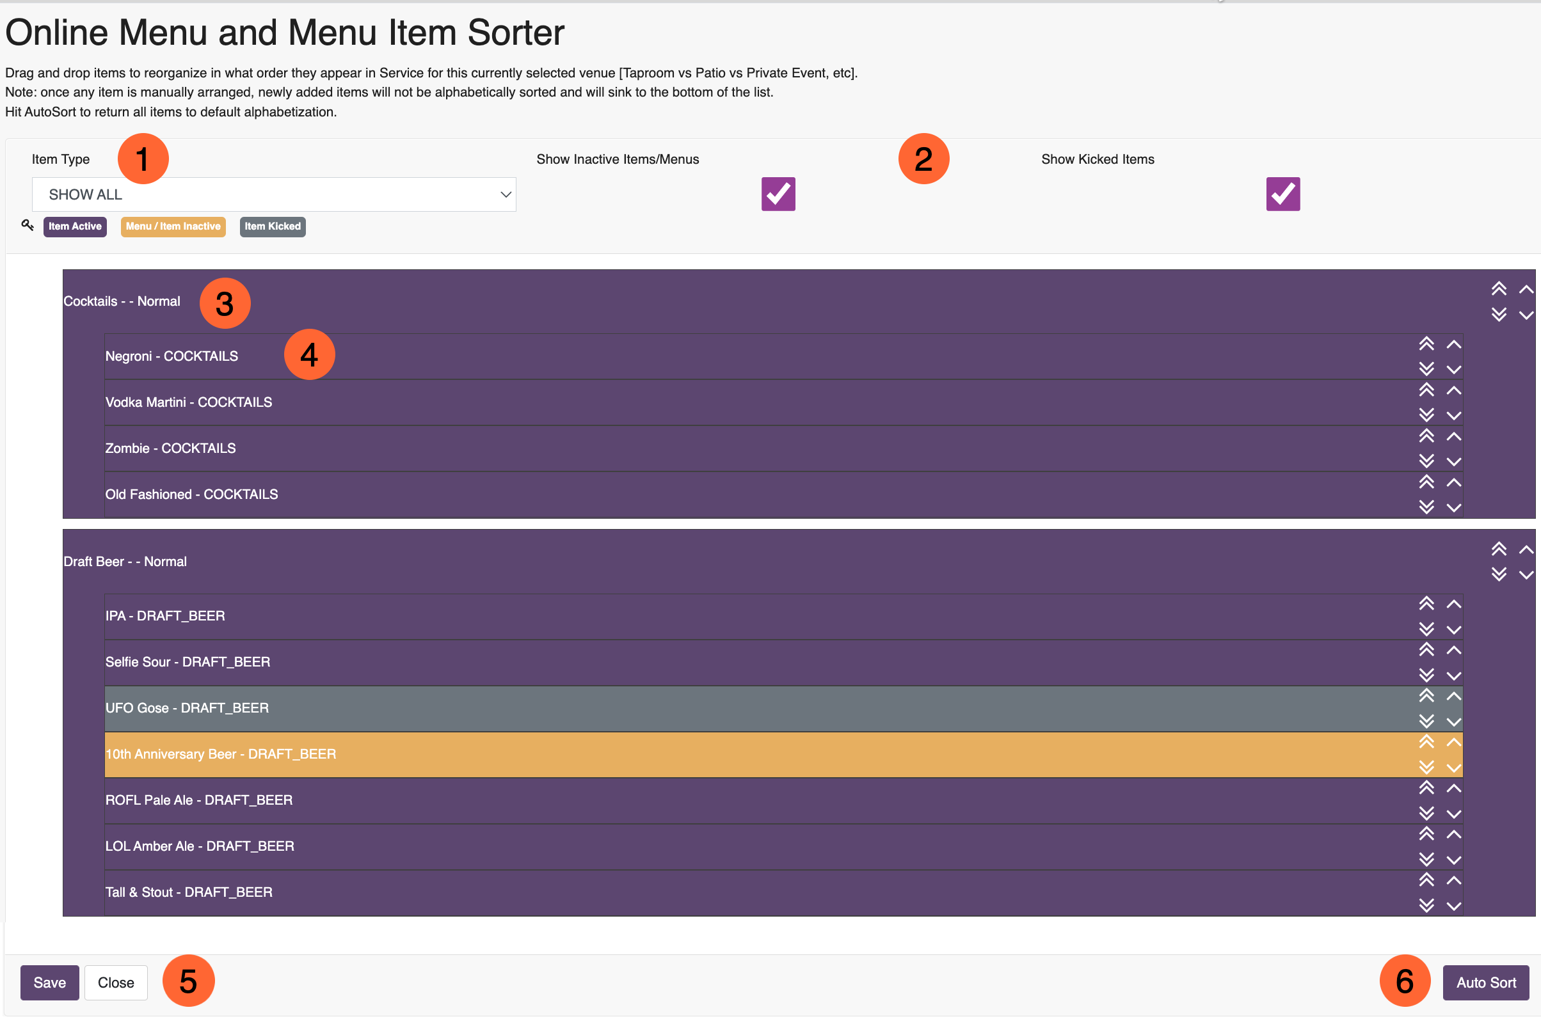This screenshot has width=1541, height=1026.
Task: Select the inactive 10th Anniversary Beer row
Action: coord(783,754)
